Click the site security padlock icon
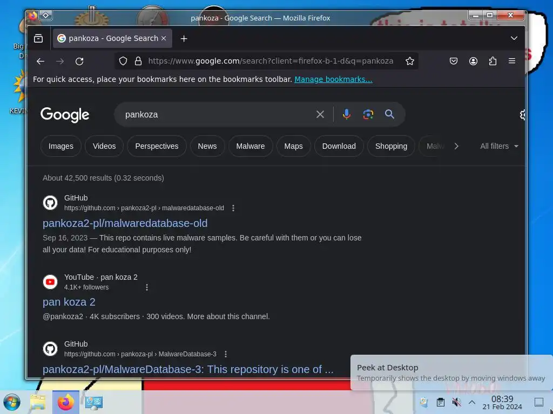This screenshot has width=553, height=414. coord(138,61)
